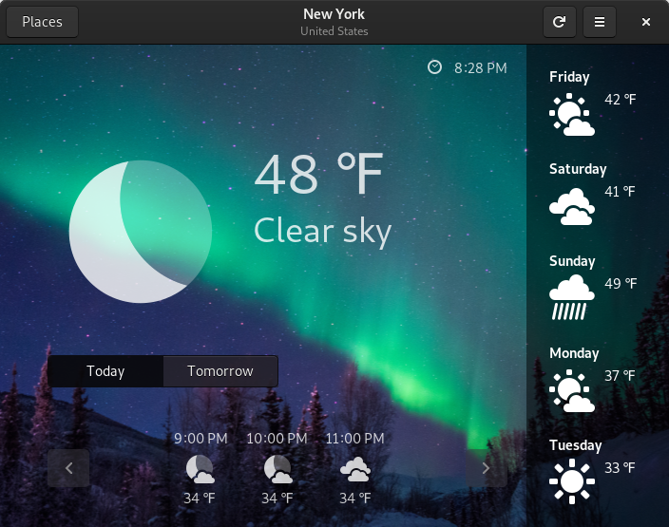The height and width of the screenshot is (527, 669).
Task: Click the large moon clear sky icon
Action: pyautogui.click(x=140, y=232)
